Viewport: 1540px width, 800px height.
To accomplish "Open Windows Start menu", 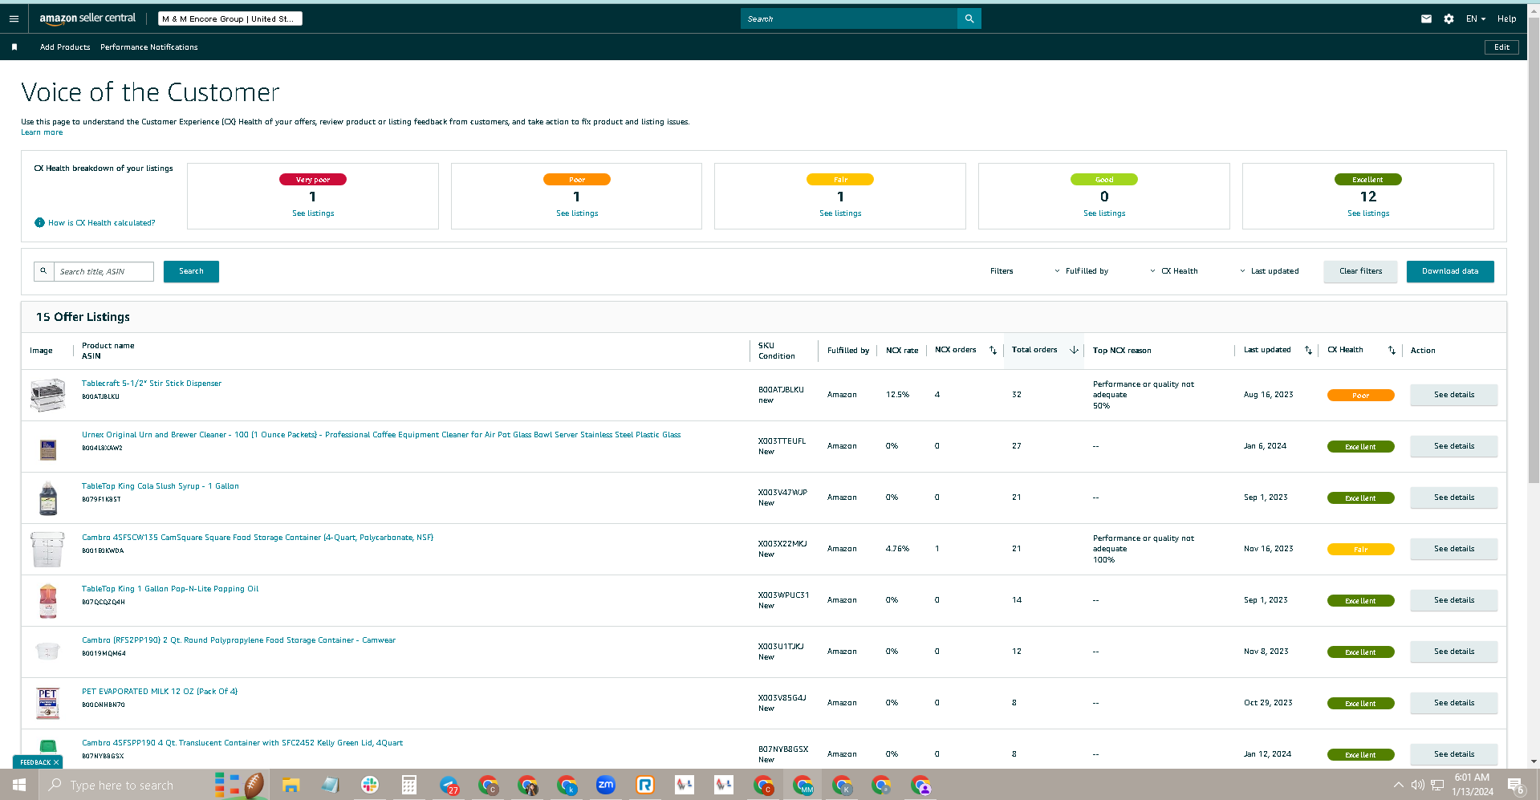I will pyautogui.click(x=19, y=785).
